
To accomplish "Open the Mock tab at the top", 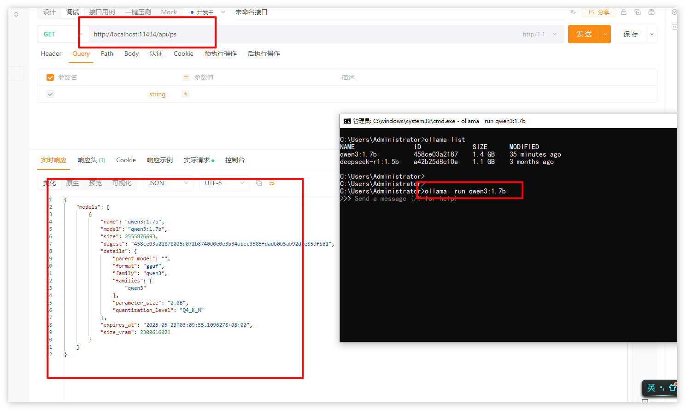I will (x=169, y=12).
